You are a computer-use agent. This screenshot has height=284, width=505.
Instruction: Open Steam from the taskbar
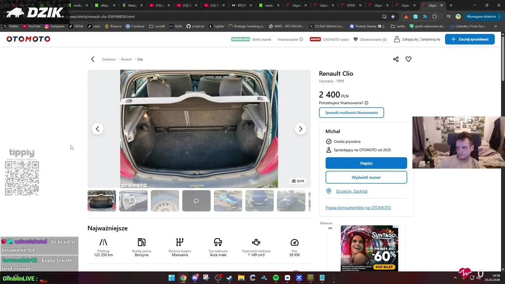229,278
